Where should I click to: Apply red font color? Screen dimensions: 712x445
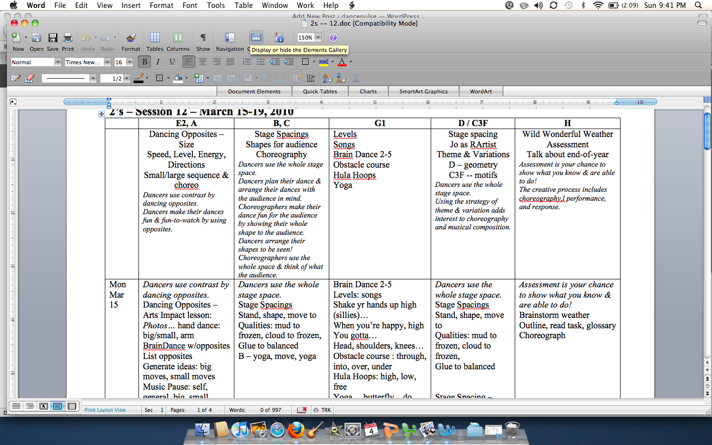click(342, 62)
